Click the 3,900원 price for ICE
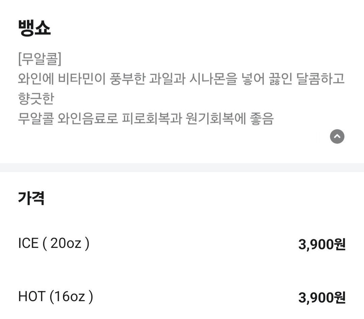 tap(322, 244)
